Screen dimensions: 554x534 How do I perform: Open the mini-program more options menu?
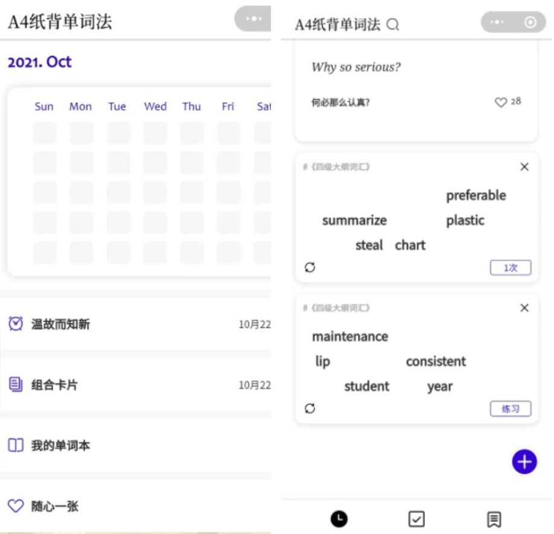pyautogui.click(x=498, y=22)
